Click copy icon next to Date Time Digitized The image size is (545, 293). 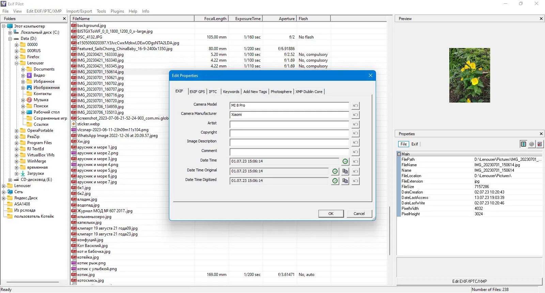345,181
